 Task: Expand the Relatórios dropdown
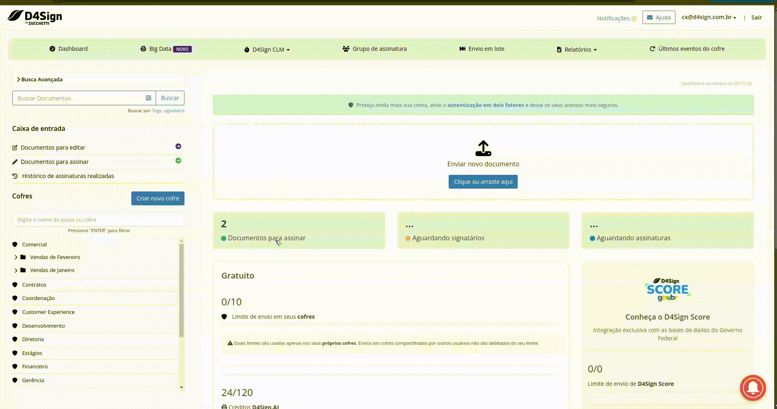tap(577, 50)
